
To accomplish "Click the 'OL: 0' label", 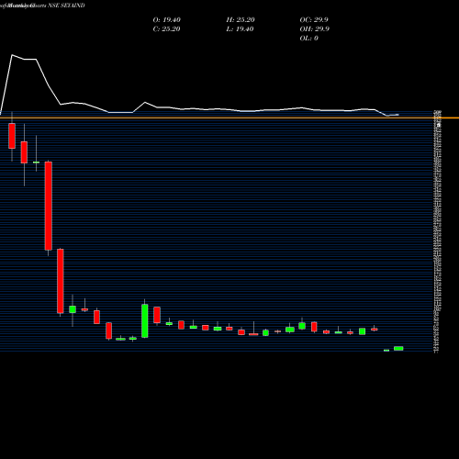I will [309, 39].
